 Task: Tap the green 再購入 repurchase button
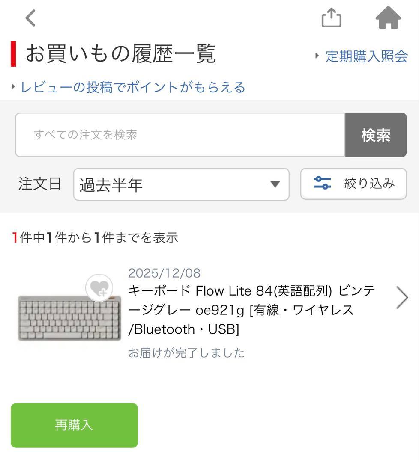tap(74, 425)
